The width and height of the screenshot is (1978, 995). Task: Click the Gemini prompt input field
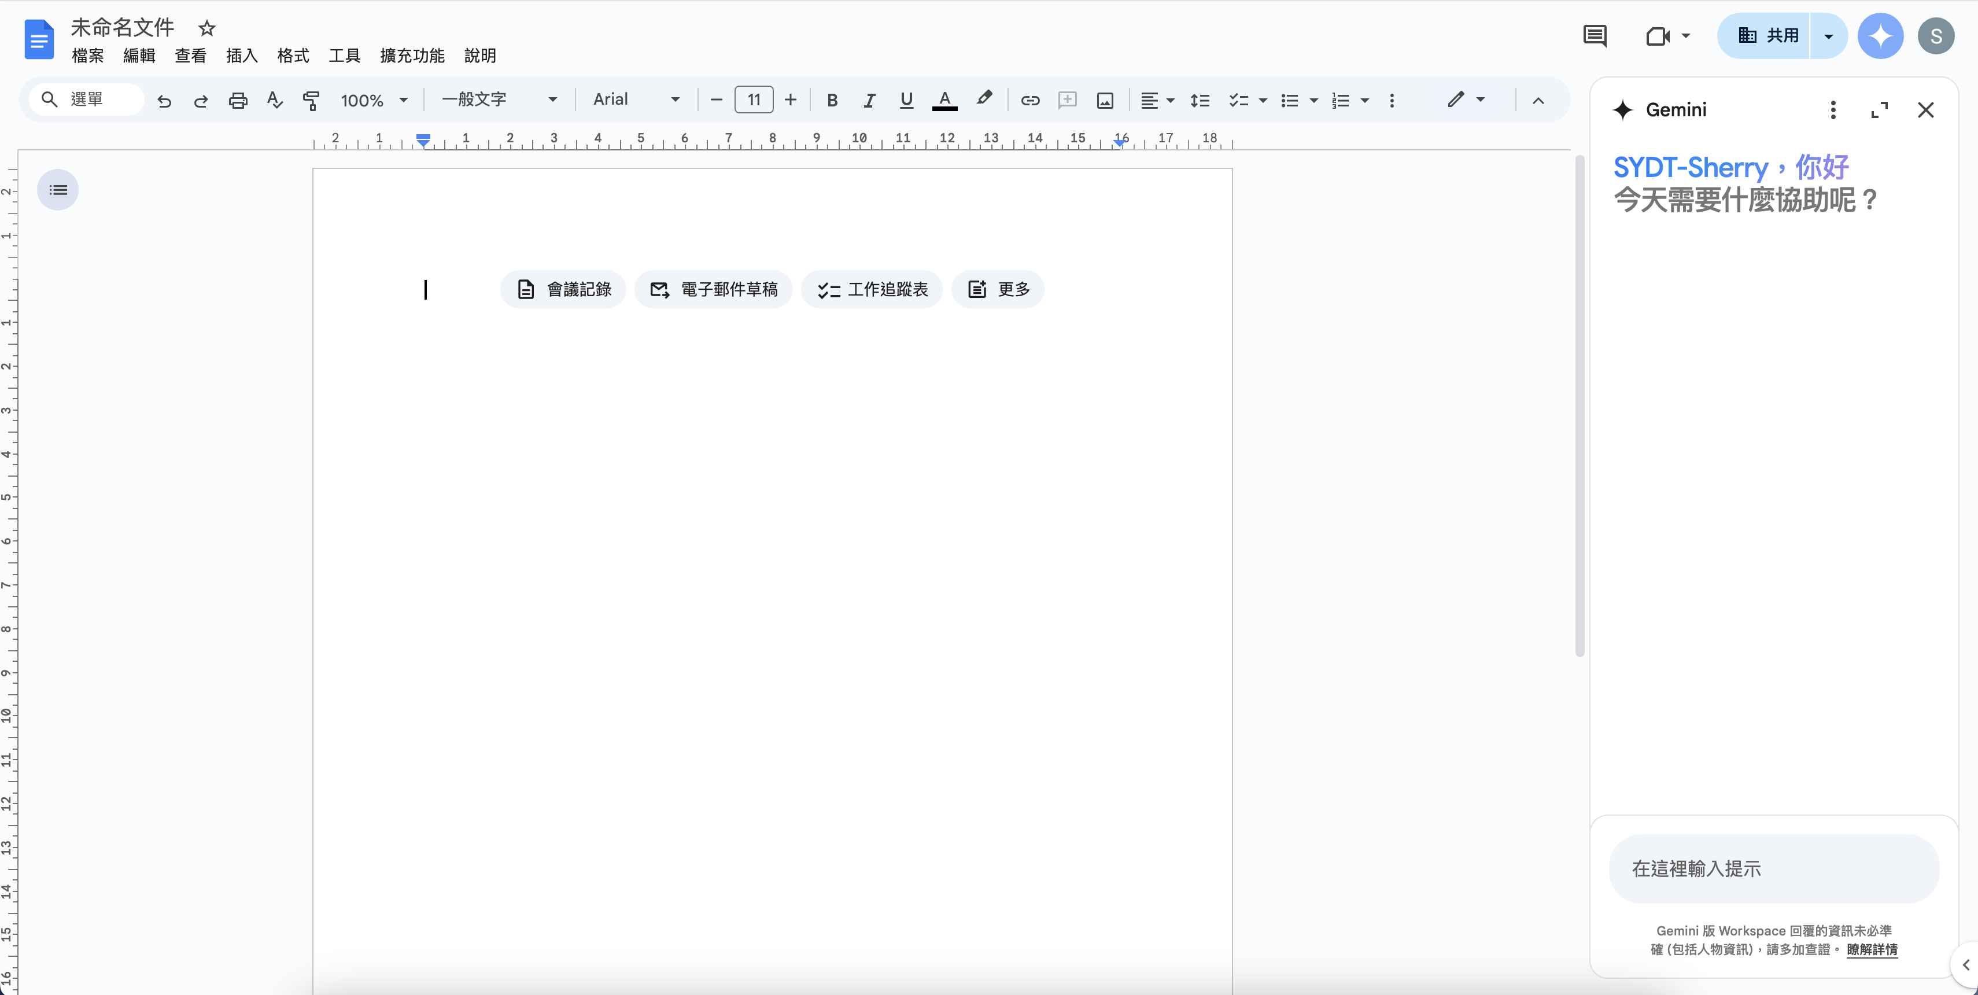tap(1773, 869)
